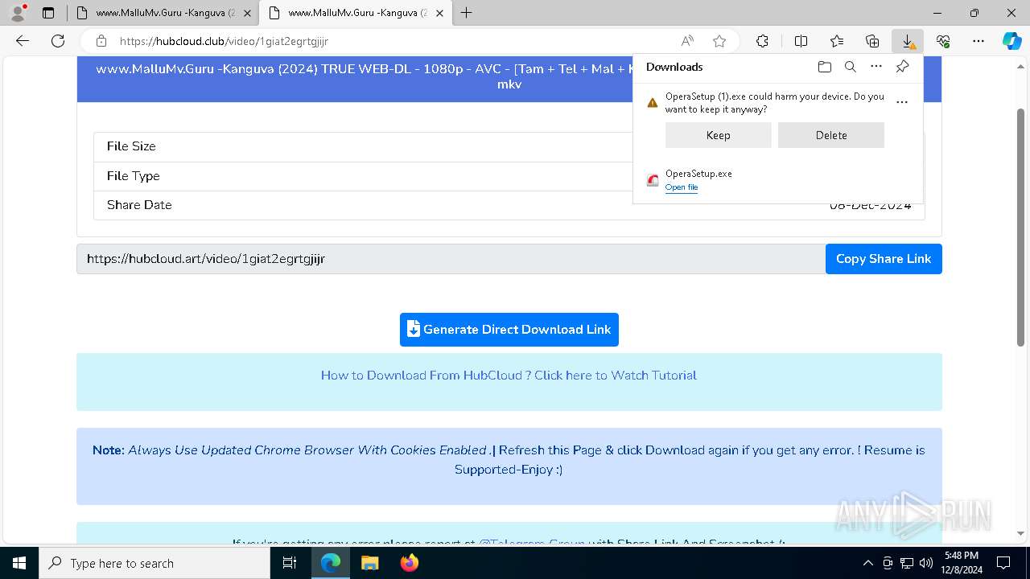Open a new browser tab

(x=467, y=13)
